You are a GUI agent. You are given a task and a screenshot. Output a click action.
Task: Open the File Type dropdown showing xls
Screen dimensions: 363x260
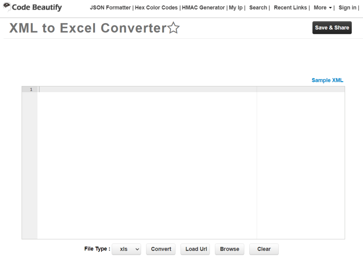tap(126, 249)
